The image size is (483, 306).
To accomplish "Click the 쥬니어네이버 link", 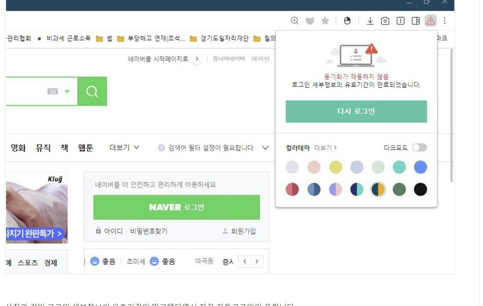I will (229, 59).
